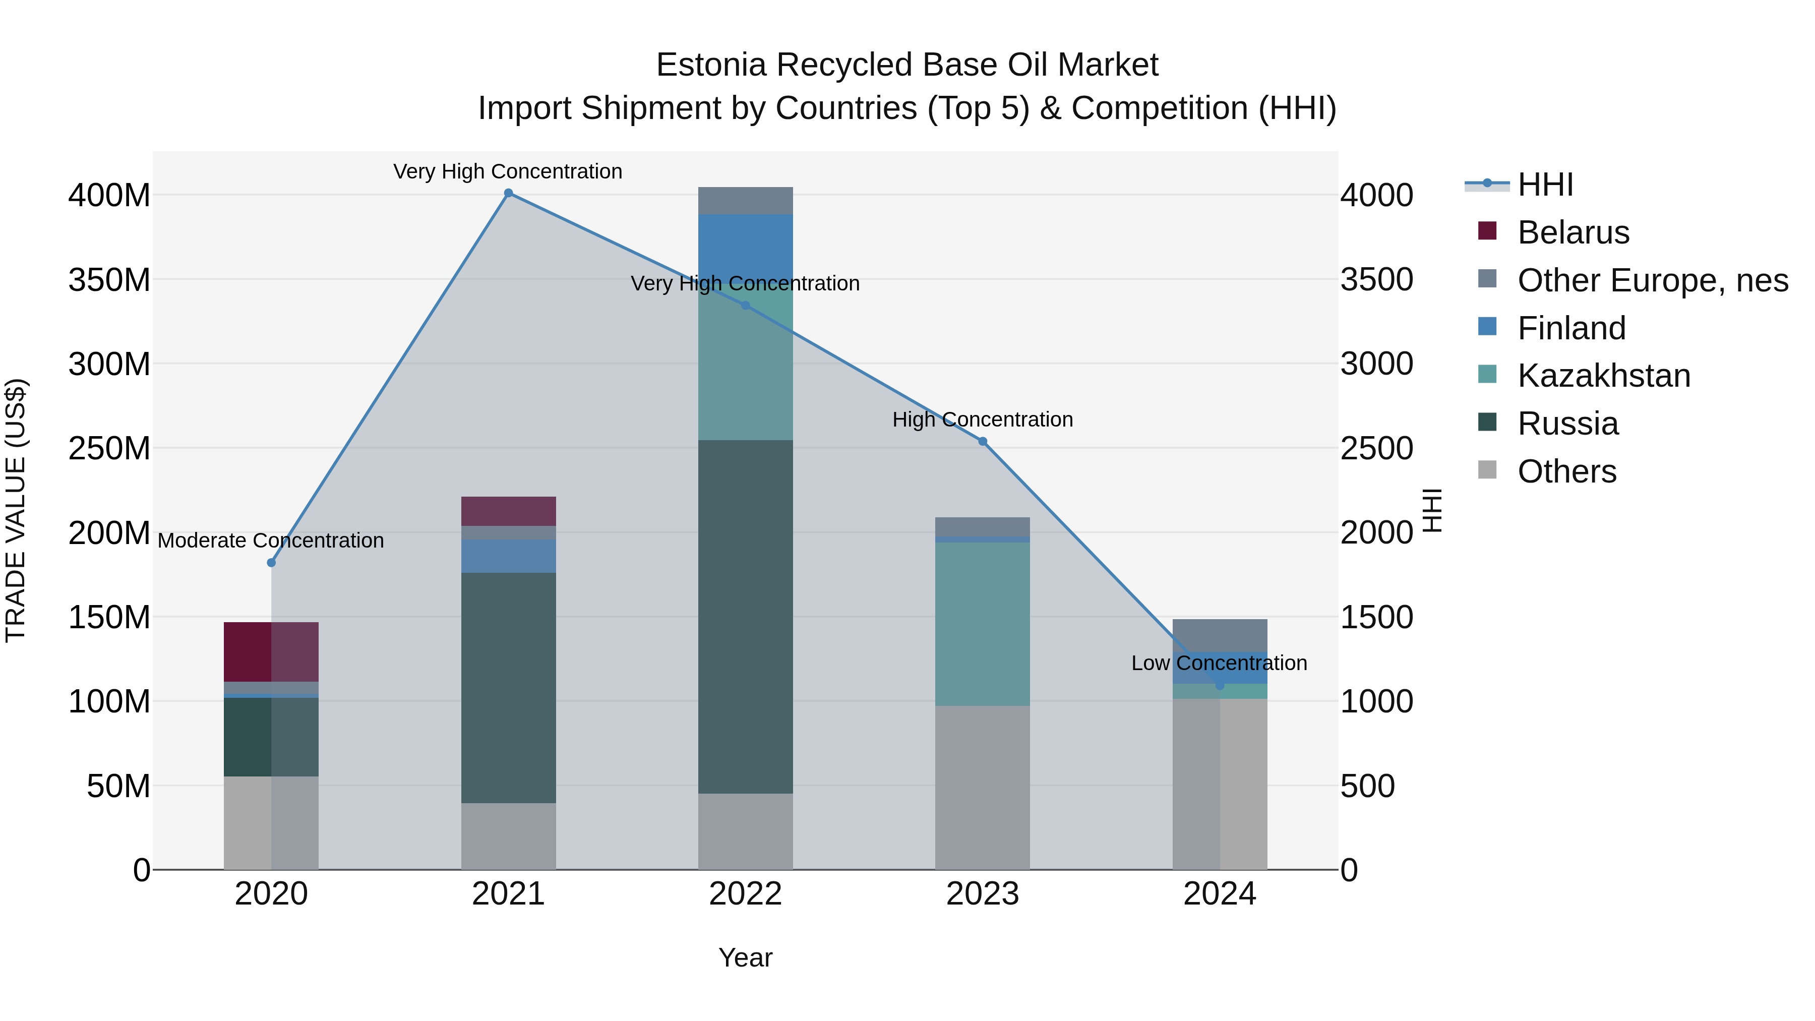Click the HHI line marker icon in legend

(x=1487, y=183)
